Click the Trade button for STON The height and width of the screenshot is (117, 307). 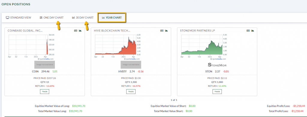(x=217, y=91)
